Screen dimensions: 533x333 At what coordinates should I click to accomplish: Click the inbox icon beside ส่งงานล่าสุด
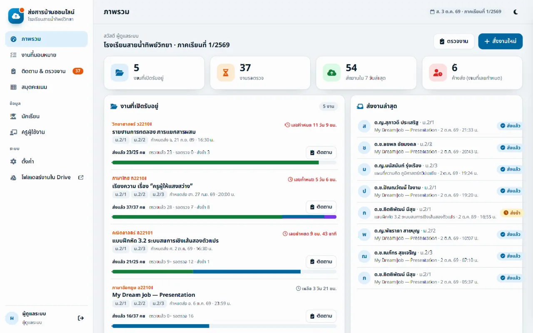[x=360, y=106]
